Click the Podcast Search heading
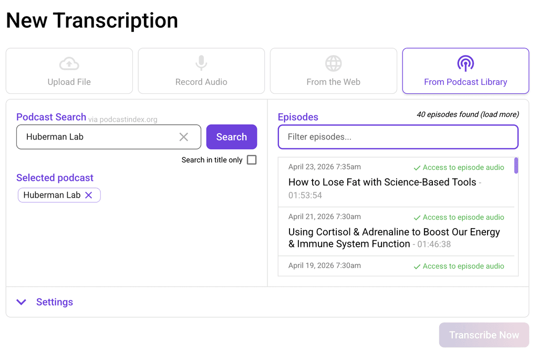538x356 pixels. [51, 117]
